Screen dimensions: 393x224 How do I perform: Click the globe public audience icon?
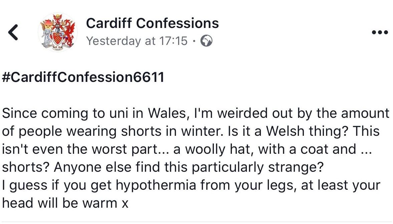click(x=206, y=41)
